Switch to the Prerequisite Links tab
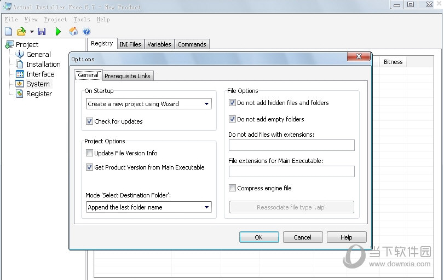The width and height of the screenshot is (444, 280). pyautogui.click(x=128, y=76)
